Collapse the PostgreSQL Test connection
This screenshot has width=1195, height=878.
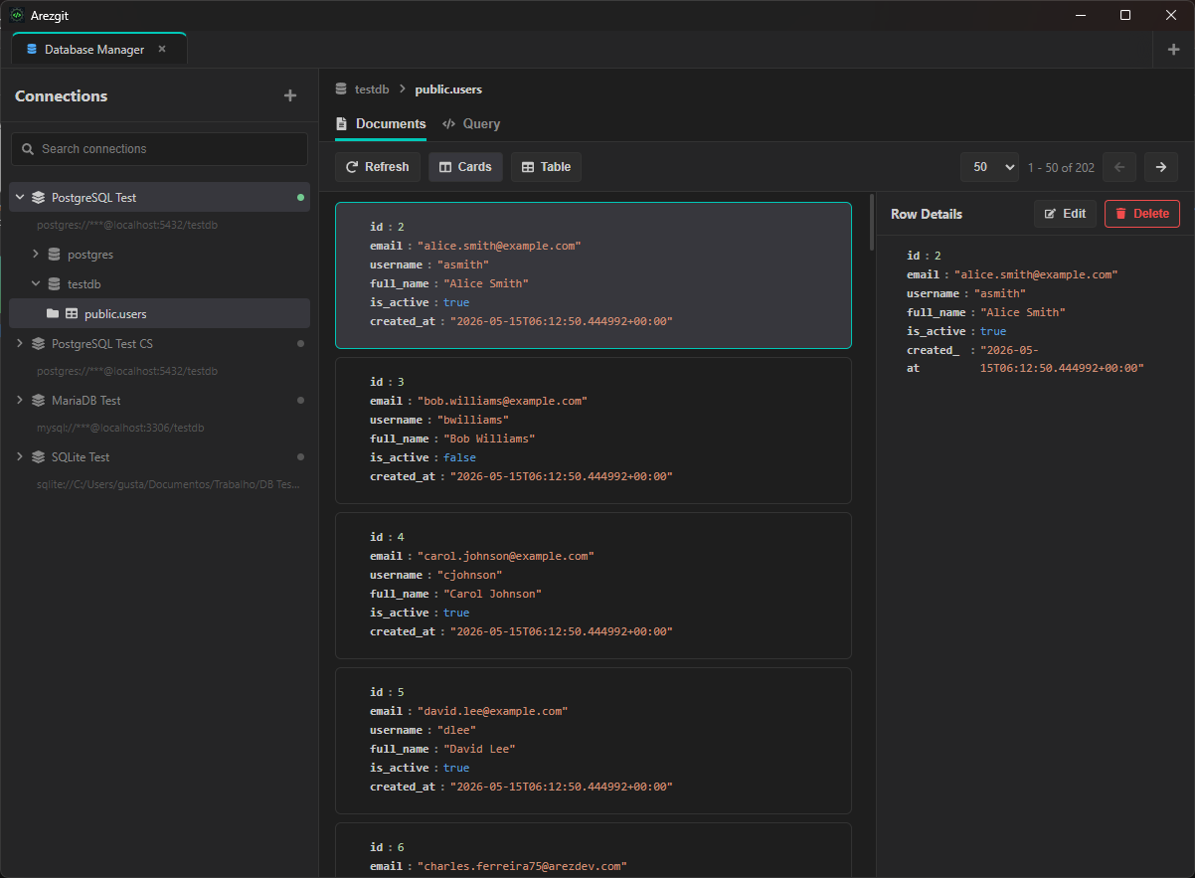(20, 197)
